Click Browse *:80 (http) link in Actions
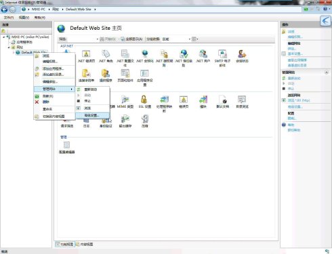This screenshot has height=254, width=332. [299, 100]
